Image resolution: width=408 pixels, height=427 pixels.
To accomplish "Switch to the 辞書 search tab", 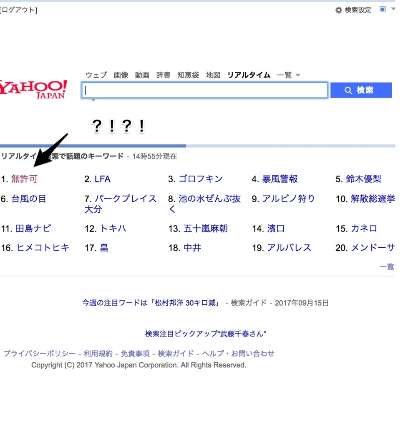I will click(x=163, y=75).
